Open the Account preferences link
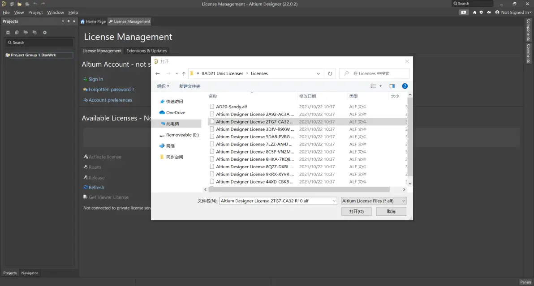The height and width of the screenshot is (286, 534). [110, 100]
